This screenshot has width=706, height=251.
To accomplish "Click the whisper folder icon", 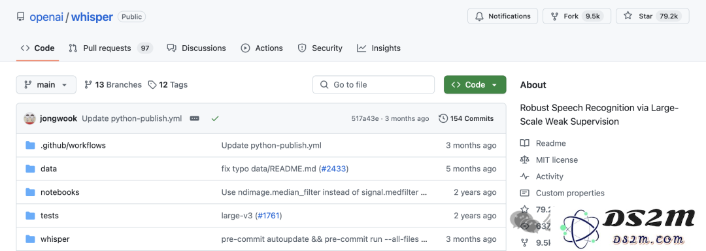I will [30, 239].
